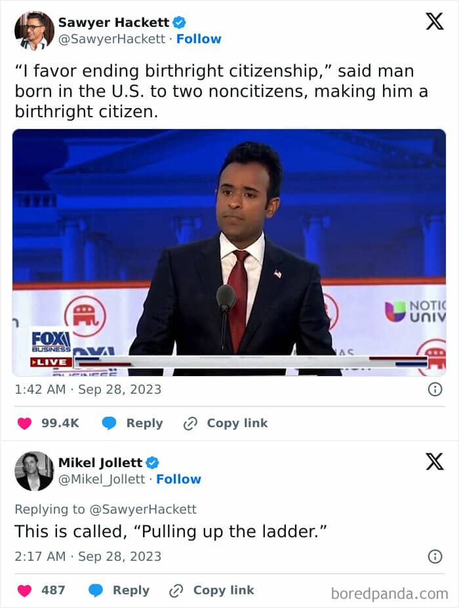Click the X logo on Mikel Jollett's reply
459x608 pixels.
pos(434,461)
